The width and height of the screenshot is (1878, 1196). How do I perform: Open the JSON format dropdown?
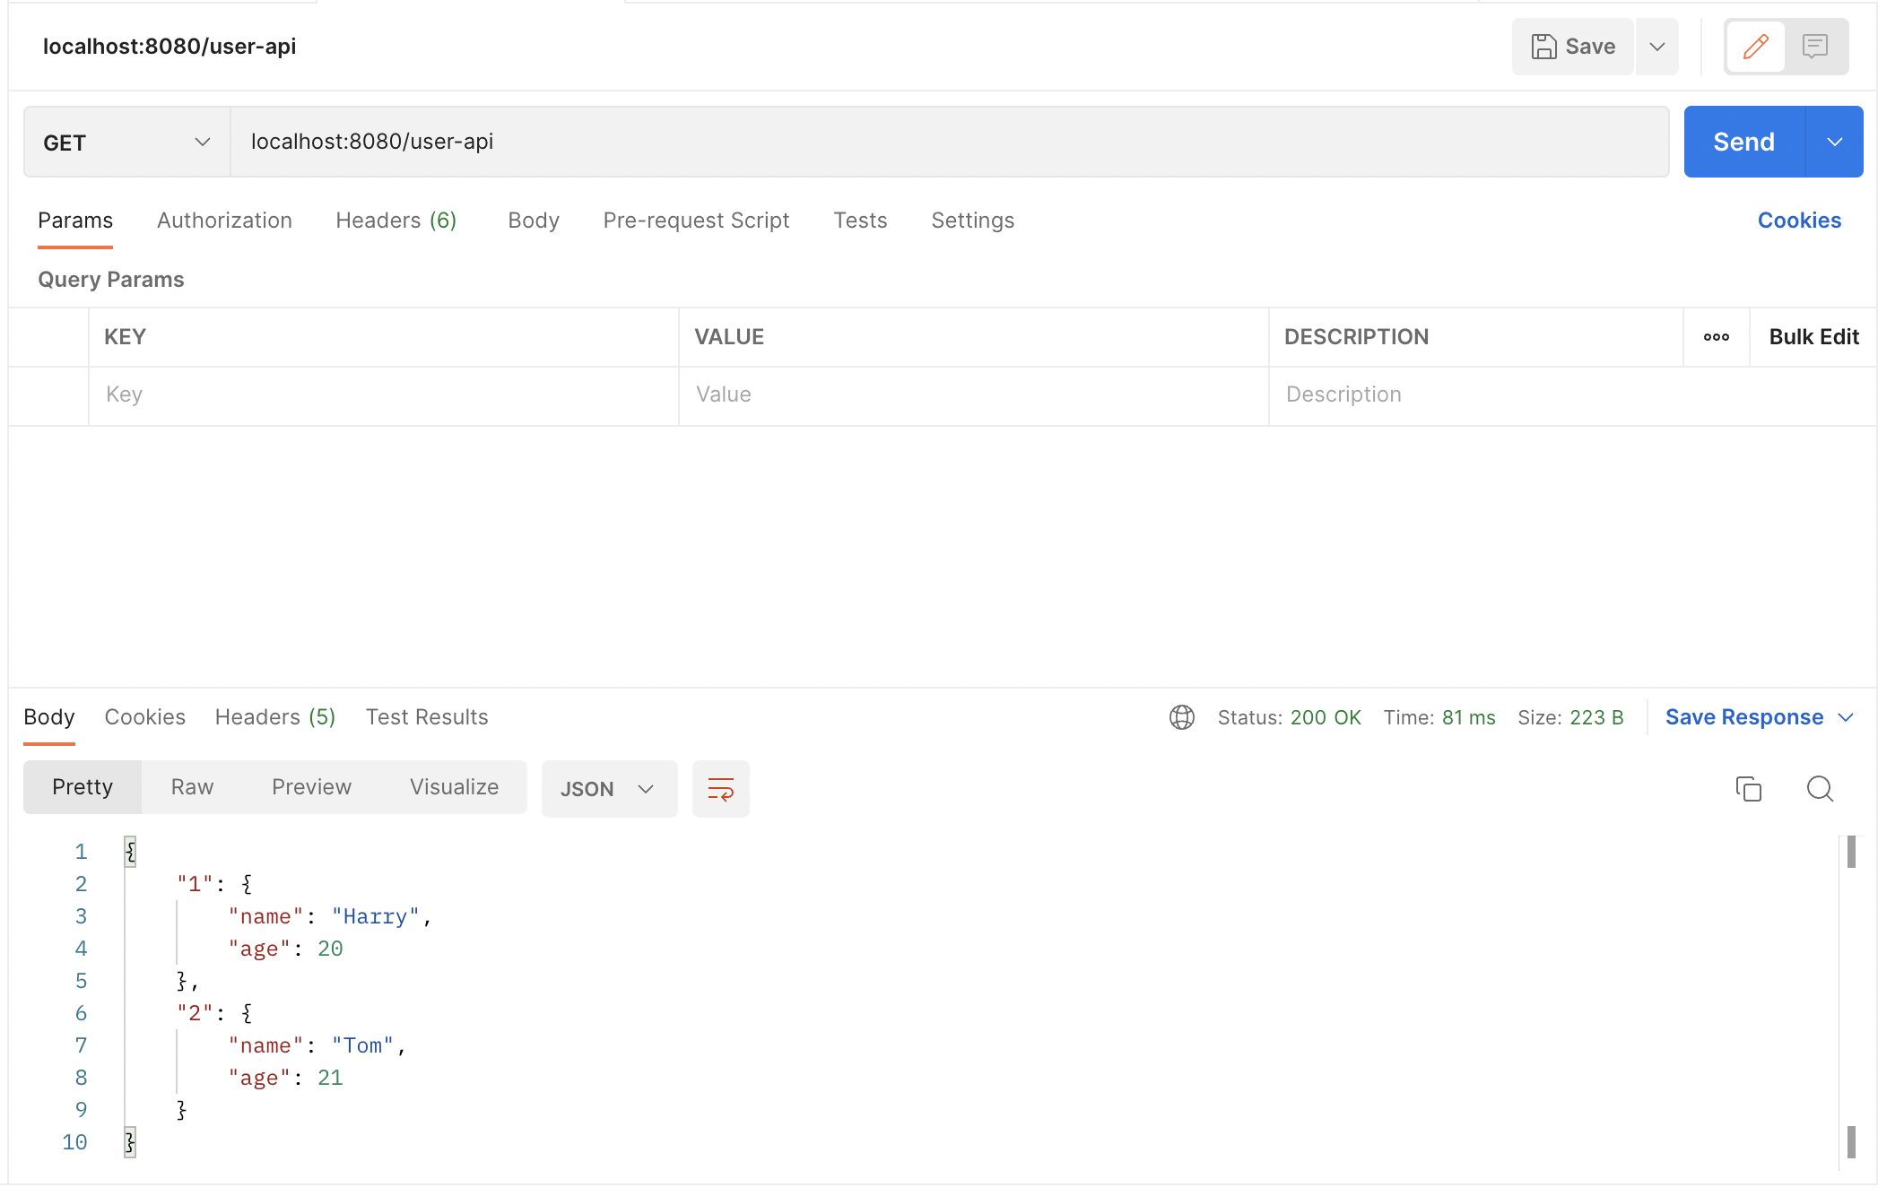pyautogui.click(x=608, y=789)
